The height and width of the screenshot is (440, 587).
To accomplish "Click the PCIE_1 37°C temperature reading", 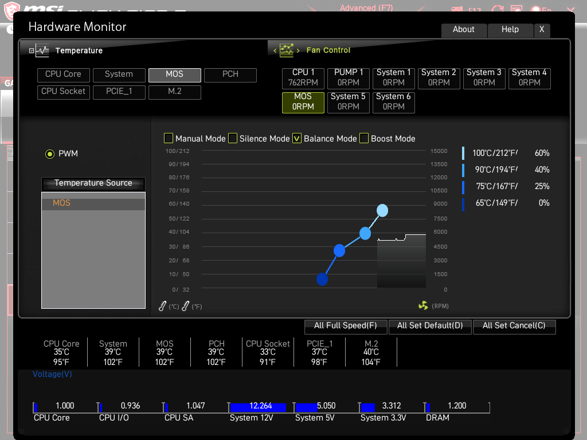I will click(319, 353).
